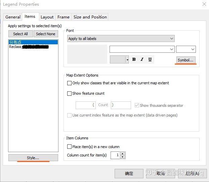Image resolution: width=209 pixels, height=182 pixels.
Task: Click the font preview box
Action: coord(87,54)
